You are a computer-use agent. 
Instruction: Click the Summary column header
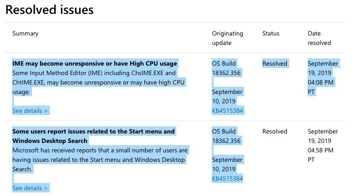pyautogui.click(x=25, y=33)
